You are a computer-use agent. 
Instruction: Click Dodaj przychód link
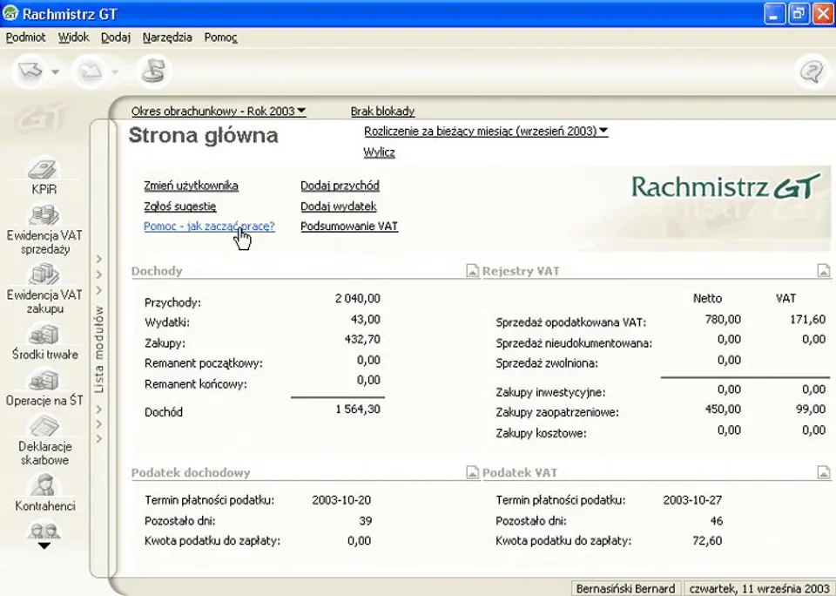(340, 186)
